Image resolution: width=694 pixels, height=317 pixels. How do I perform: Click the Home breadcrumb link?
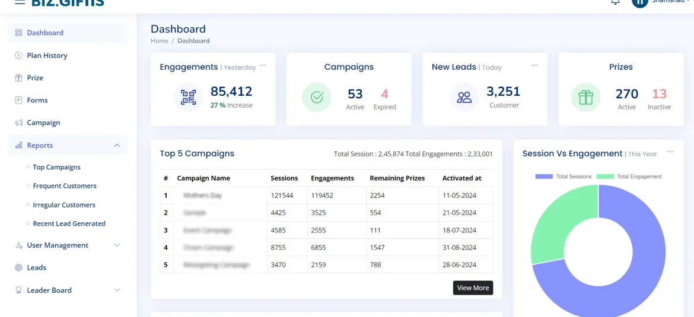(160, 41)
